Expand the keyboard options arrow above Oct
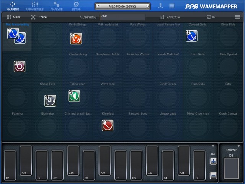245x184 pixels. [213, 146]
